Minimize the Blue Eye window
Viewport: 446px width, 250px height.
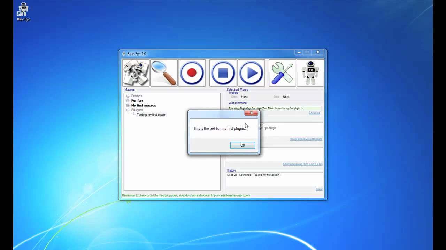coord(299,52)
